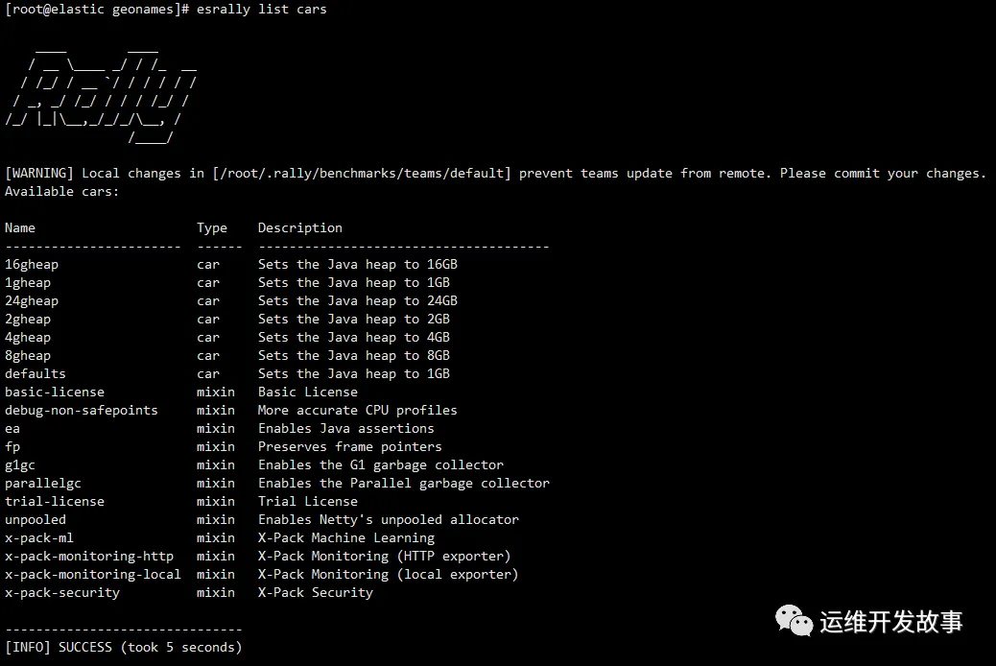Click the [WARNING] tag in output
The height and width of the screenshot is (666, 996).
(39, 173)
